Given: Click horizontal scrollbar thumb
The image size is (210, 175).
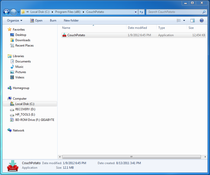Looking at the screenshot, I should click(x=132, y=157).
